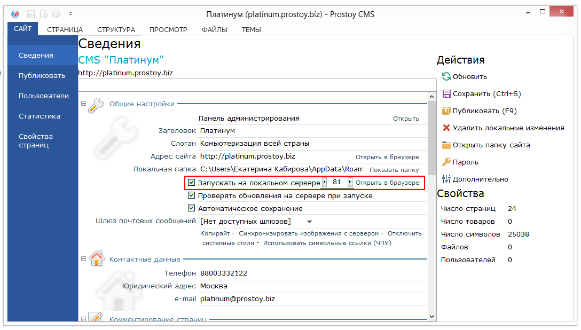Switch to the ФАЙЛЫ tab
The image size is (581, 330).
[215, 29]
